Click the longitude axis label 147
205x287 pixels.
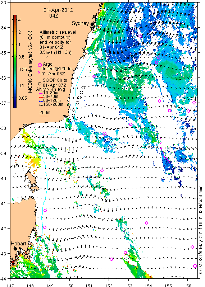pyautogui.click(x=10, y=285)
